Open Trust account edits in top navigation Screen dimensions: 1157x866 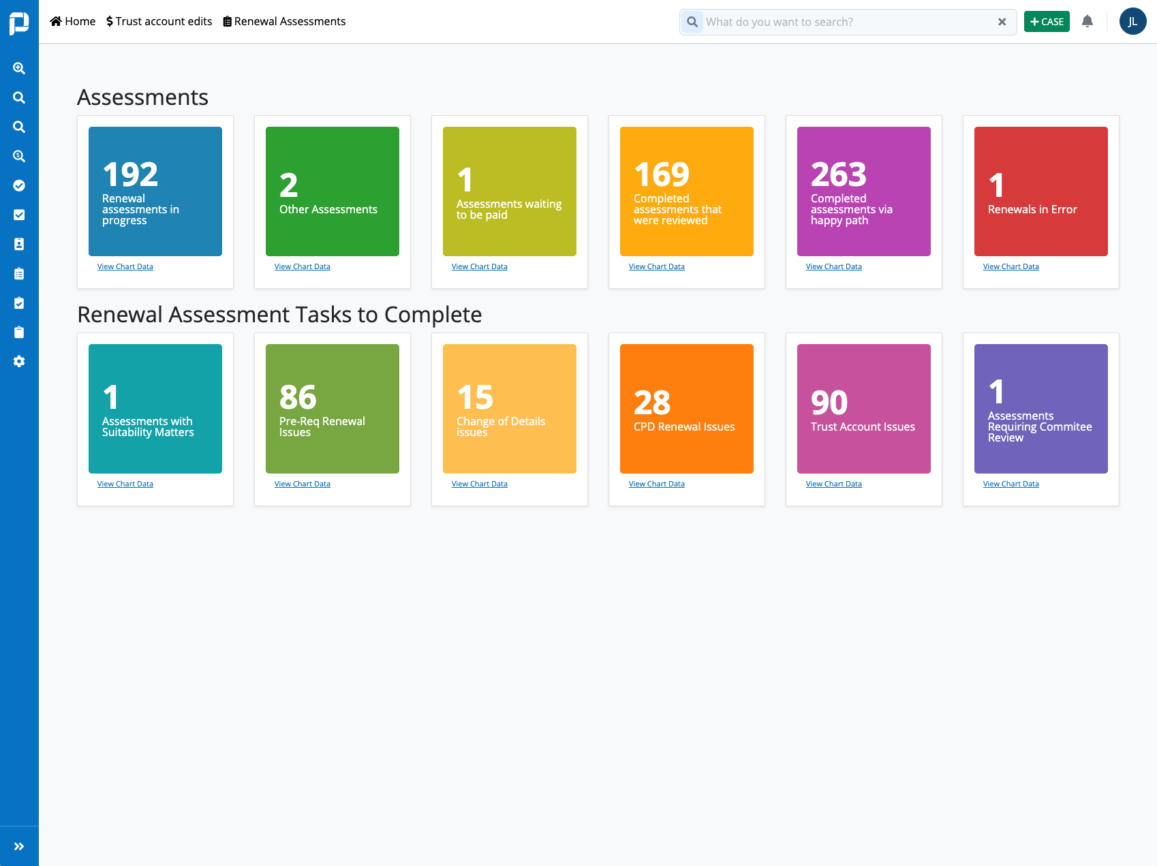click(159, 21)
